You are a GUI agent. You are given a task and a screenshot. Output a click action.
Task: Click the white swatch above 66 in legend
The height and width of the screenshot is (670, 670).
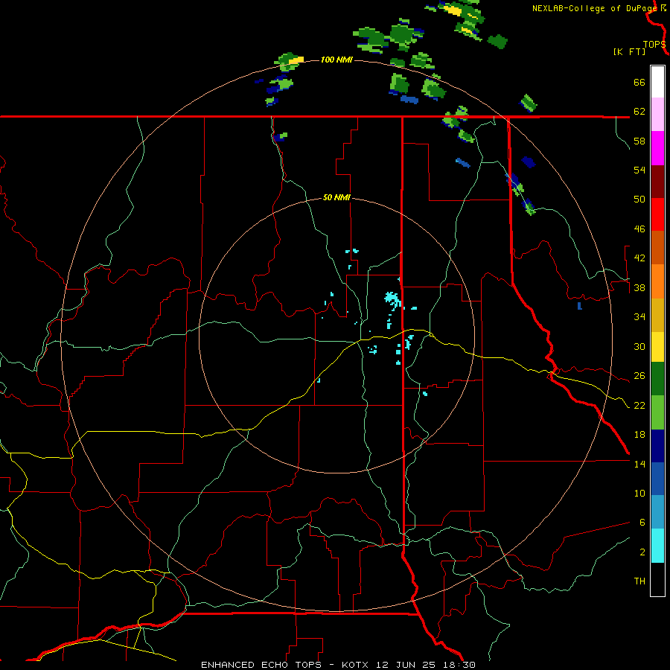pos(657,82)
